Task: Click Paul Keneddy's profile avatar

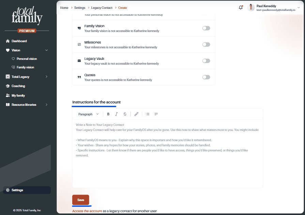Action: click(x=251, y=7)
